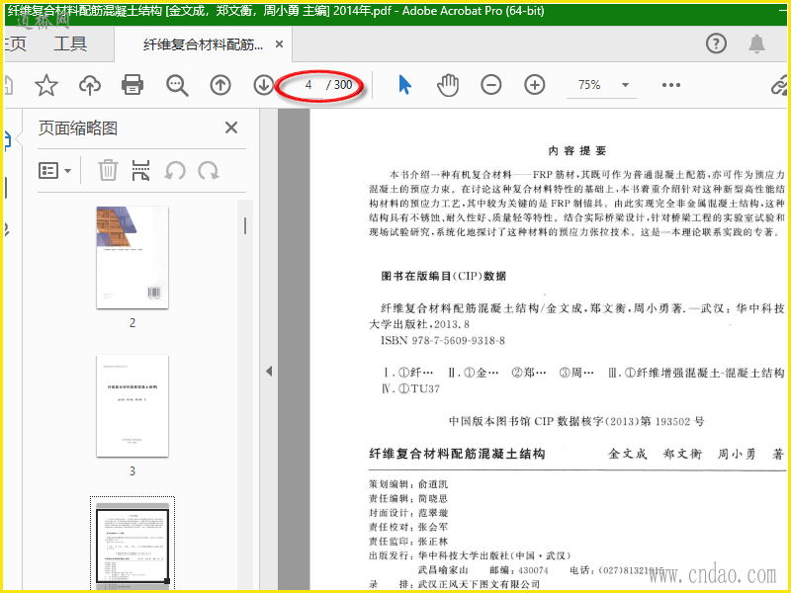Switch to the 纤维复合材料配筋 document tab

tap(203, 44)
